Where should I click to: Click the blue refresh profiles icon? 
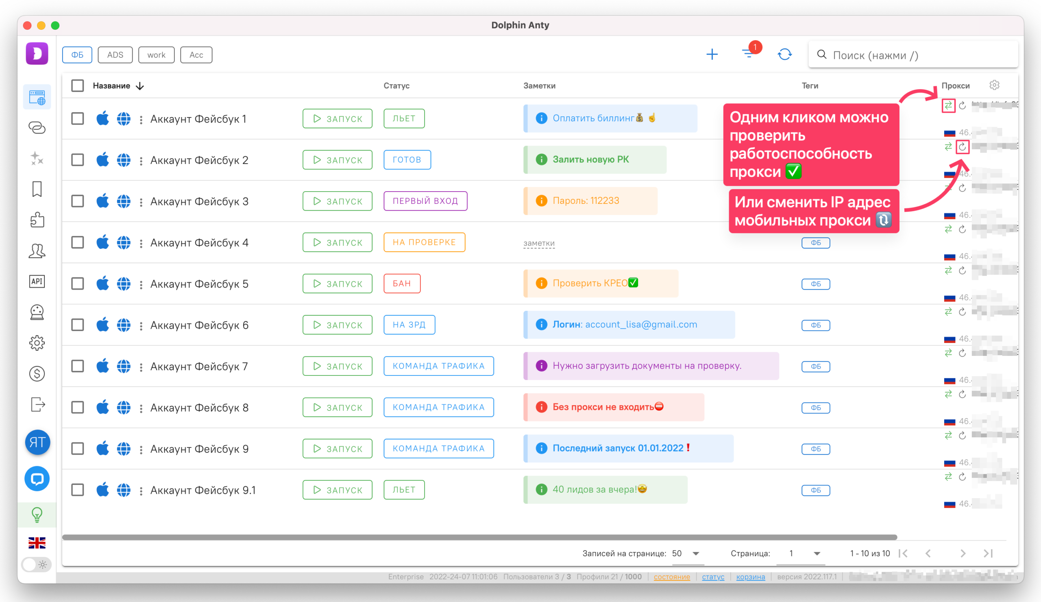click(784, 55)
